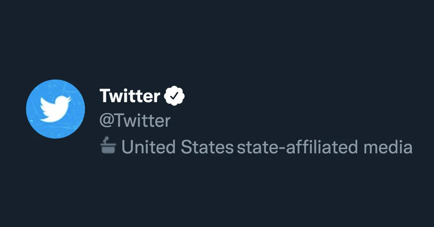Click the "state-affiliated media" label text

click(x=324, y=147)
